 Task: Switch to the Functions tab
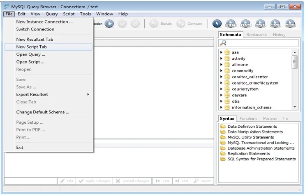coord(248,119)
